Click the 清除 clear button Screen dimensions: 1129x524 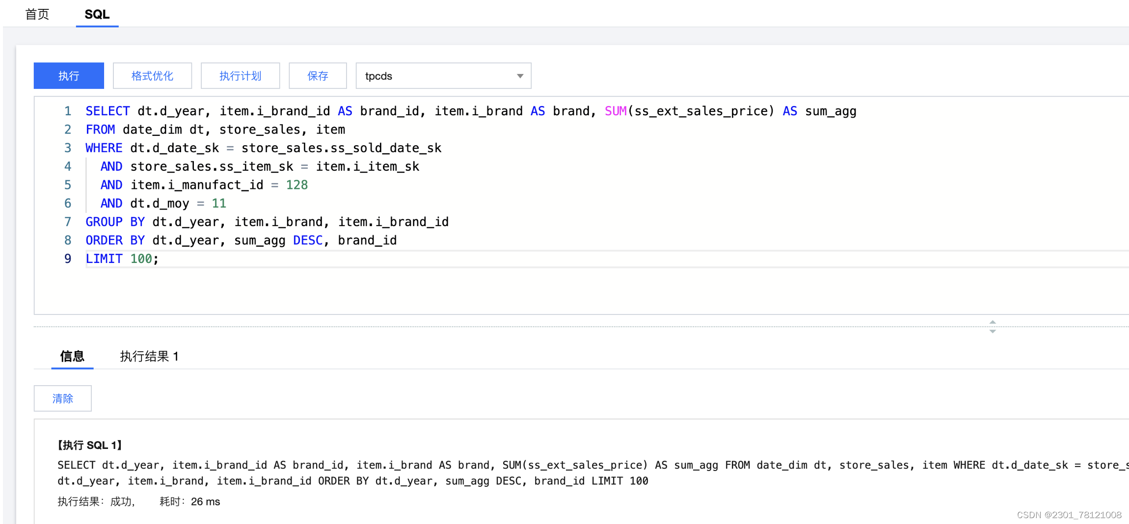(x=62, y=398)
